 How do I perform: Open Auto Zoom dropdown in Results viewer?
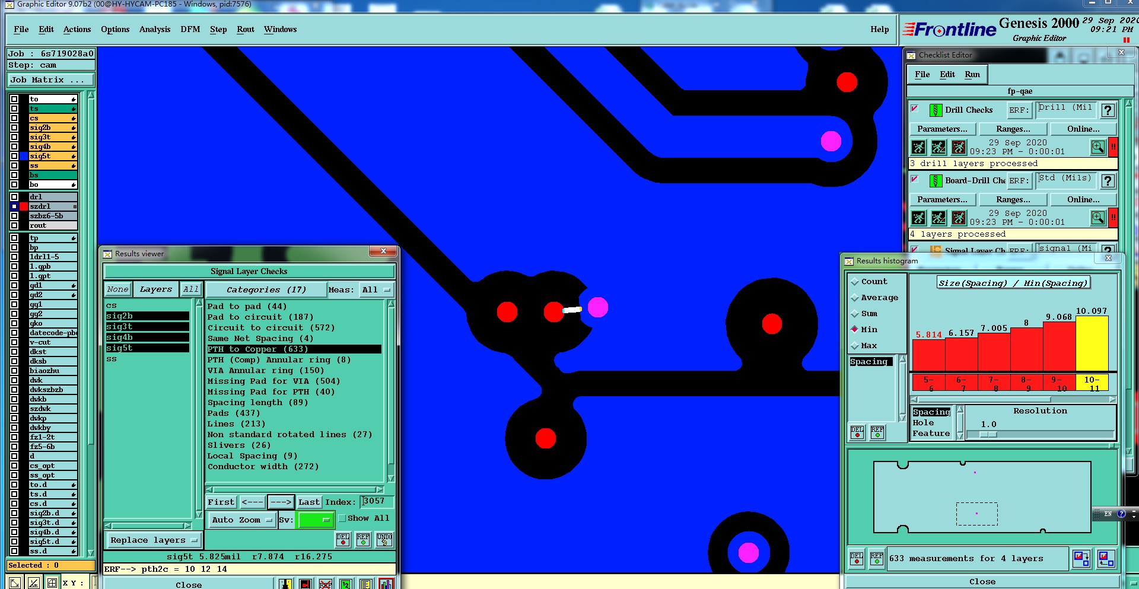pos(241,520)
